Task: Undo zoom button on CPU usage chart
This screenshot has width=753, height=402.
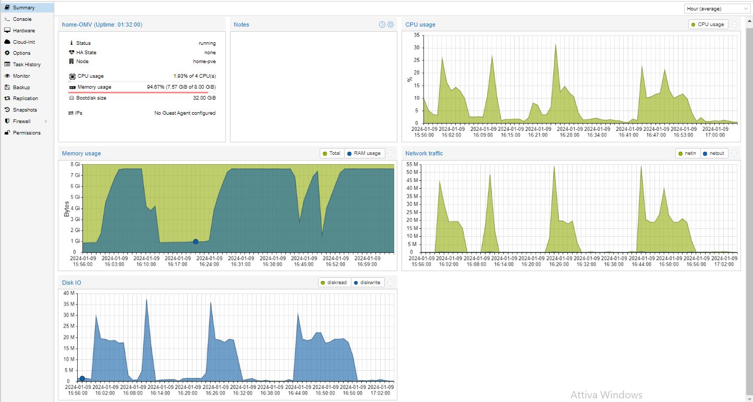Action: pyautogui.click(x=734, y=25)
